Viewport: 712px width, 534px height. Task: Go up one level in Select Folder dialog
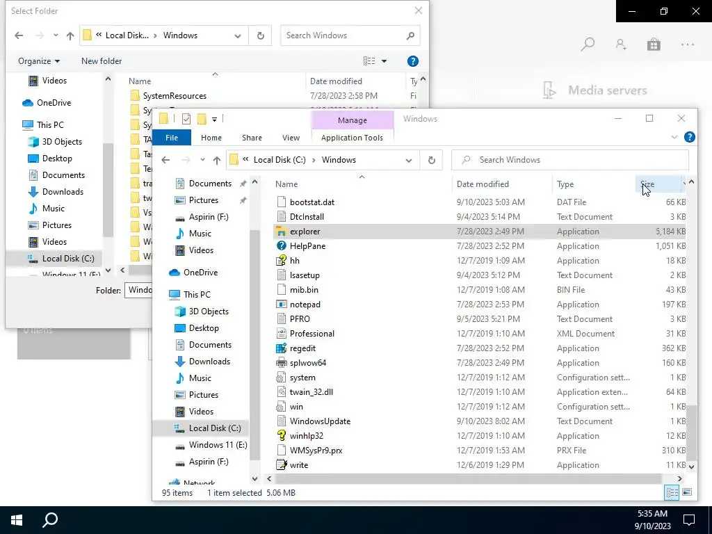70,35
